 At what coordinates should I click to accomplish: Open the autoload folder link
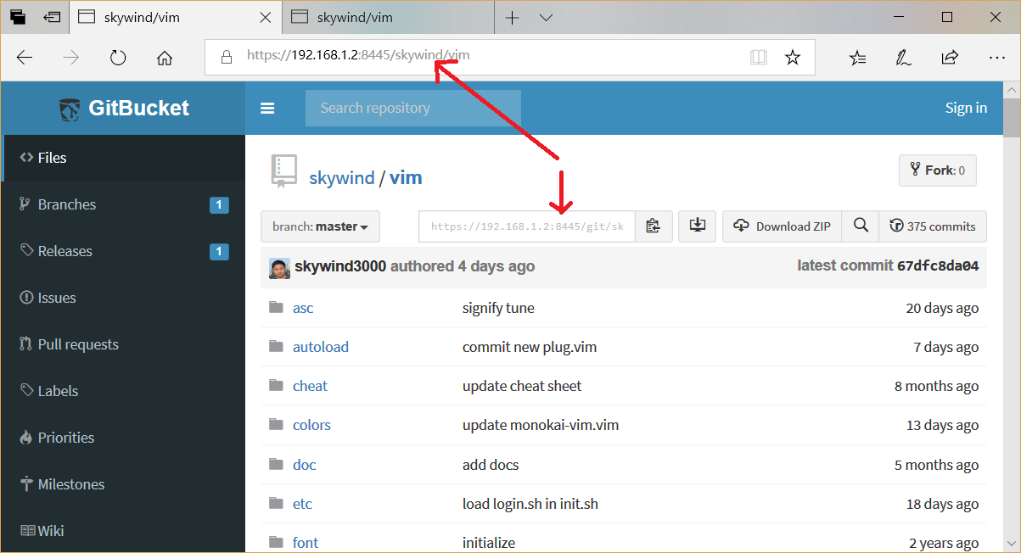[321, 346]
